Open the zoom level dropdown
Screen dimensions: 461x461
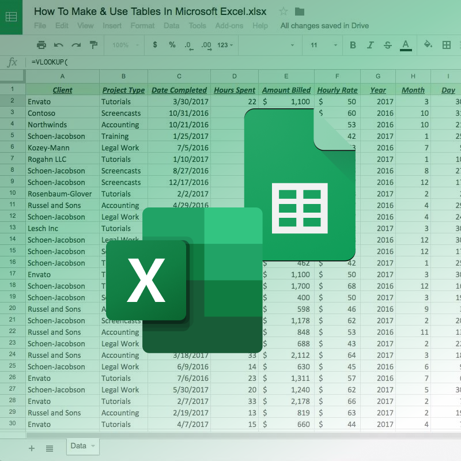[x=126, y=45]
